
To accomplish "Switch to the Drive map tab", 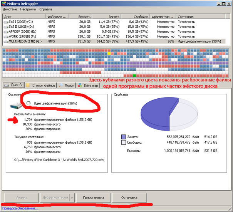I will pos(88,85).
